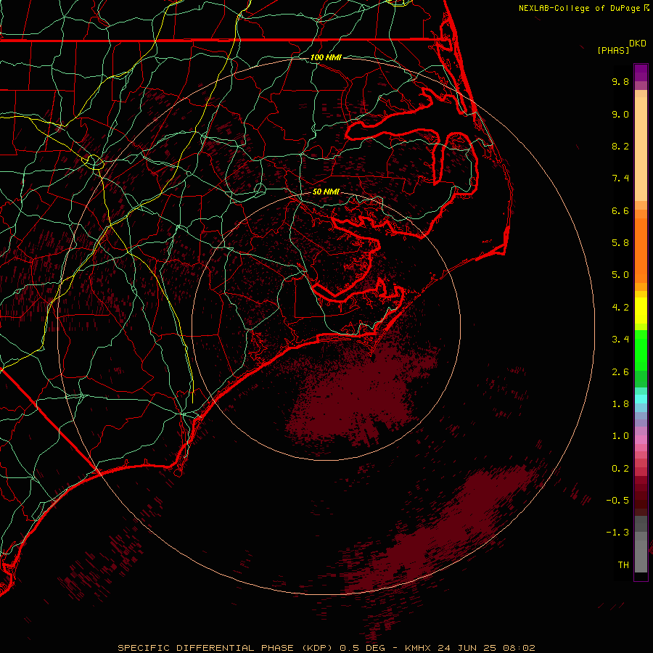This screenshot has width=653, height=653.
Task: Click the bright yellow segment of the color bar
Action: [x=641, y=311]
